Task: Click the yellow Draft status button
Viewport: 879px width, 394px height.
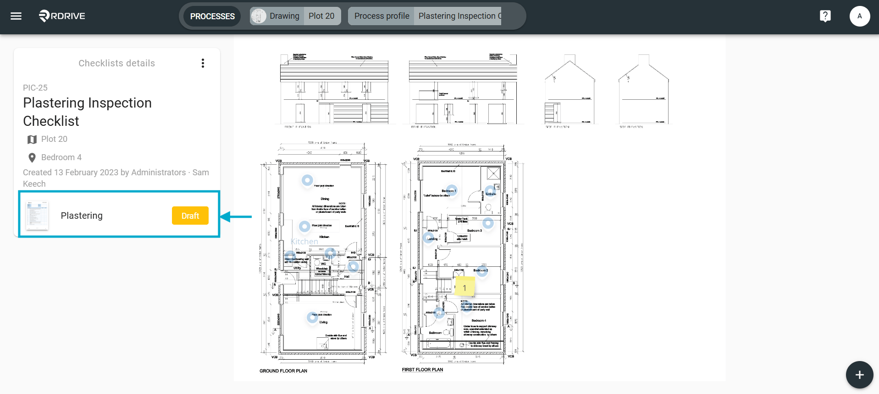Action: pyautogui.click(x=190, y=216)
